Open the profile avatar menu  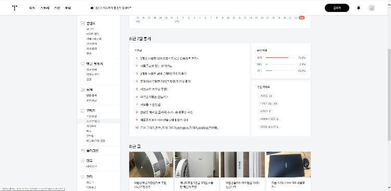372,8
